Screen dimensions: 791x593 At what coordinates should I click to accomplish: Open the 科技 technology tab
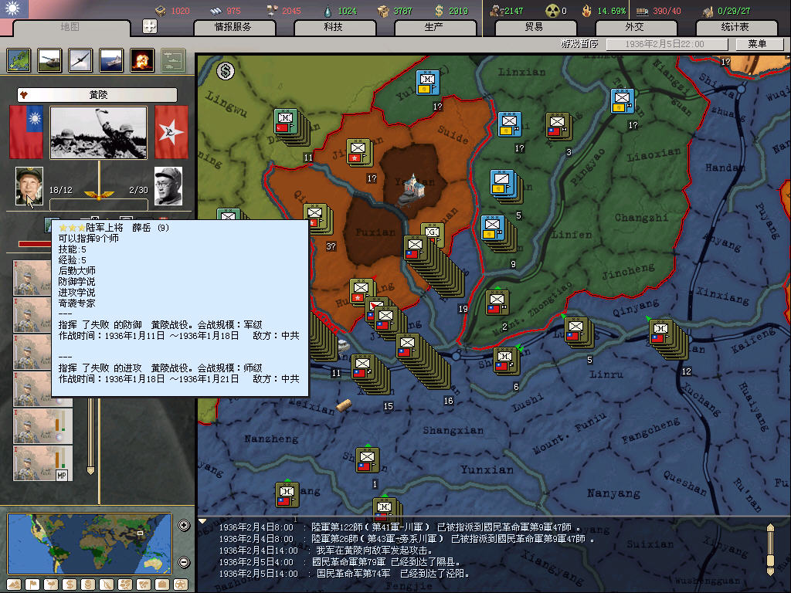[x=334, y=27]
